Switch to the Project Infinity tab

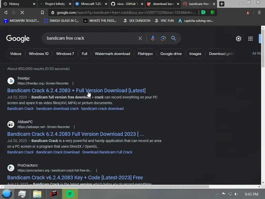[55, 4]
